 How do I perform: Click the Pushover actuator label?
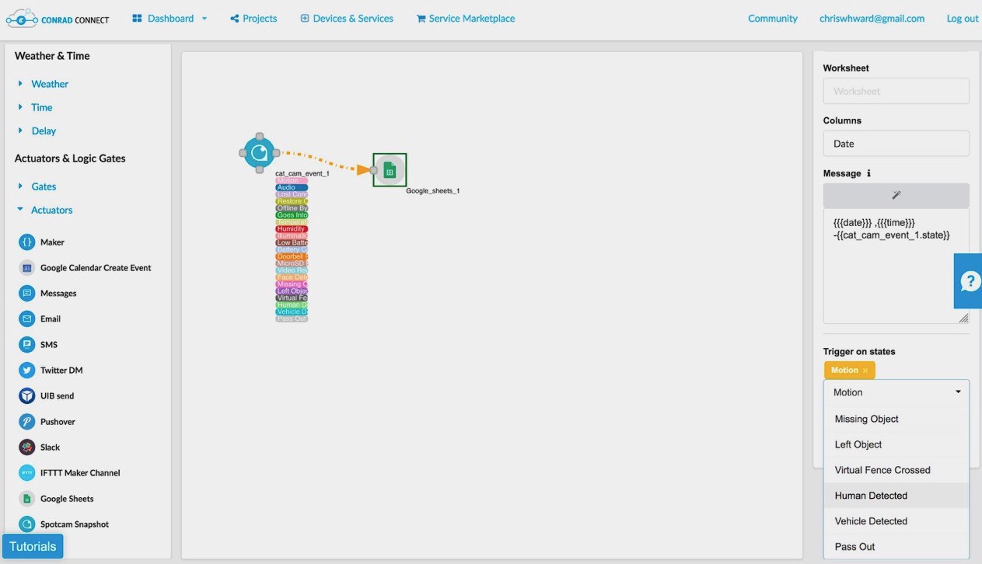58,422
